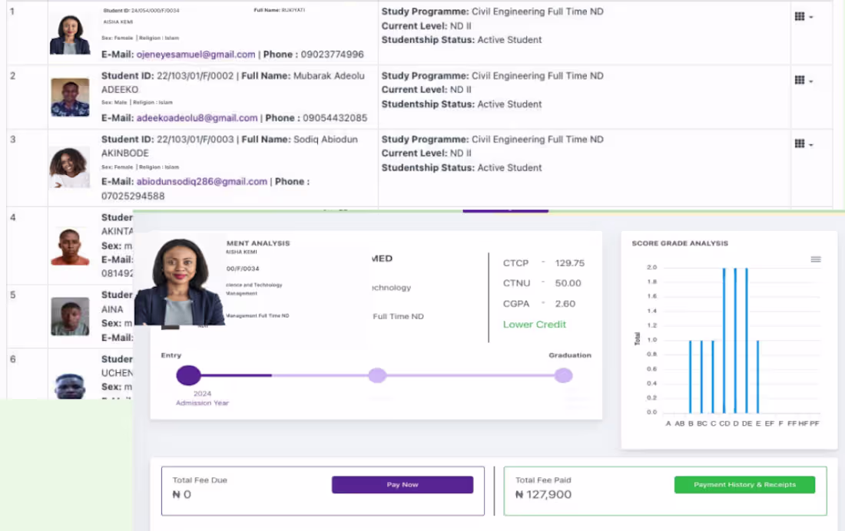This screenshot has height=531, width=845.
Task: Click the row number 4 cell
Action: click(x=27, y=246)
